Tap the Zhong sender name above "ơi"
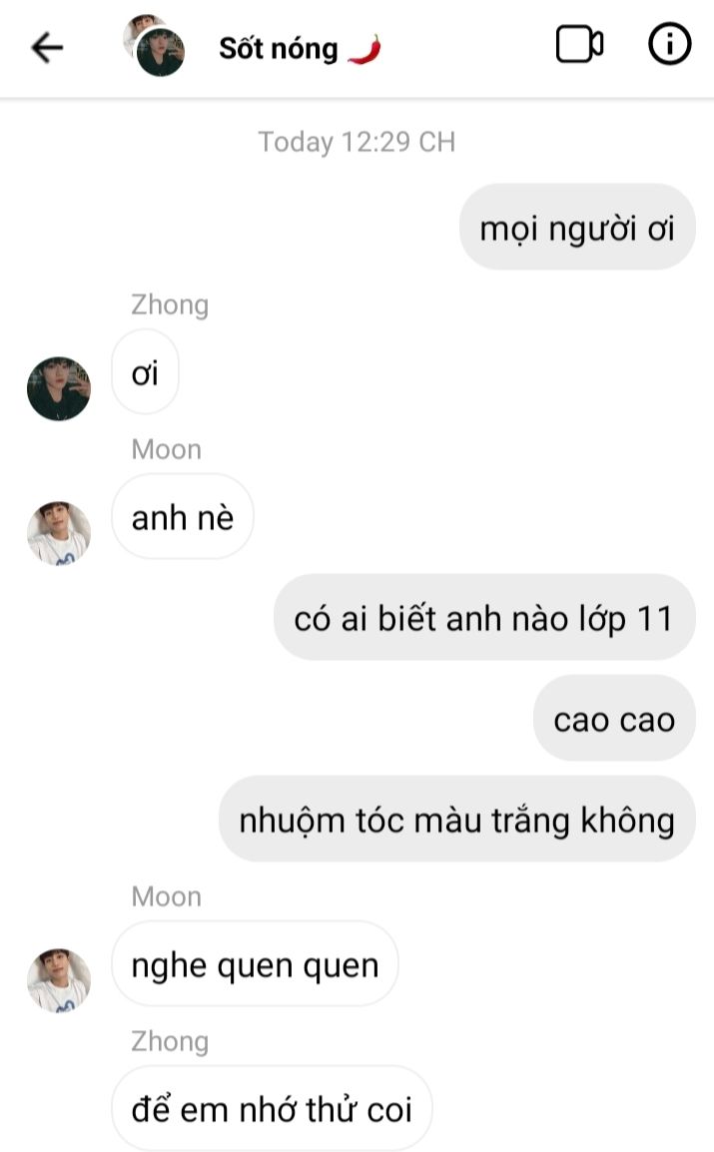714x1152 pixels. (170, 304)
